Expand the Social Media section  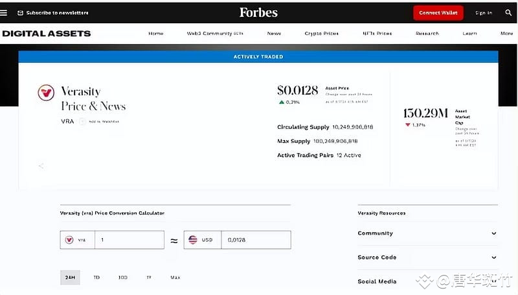[493, 281]
